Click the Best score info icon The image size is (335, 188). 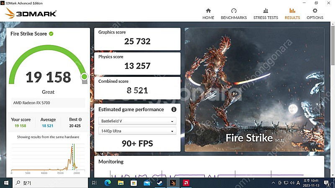pos(80,119)
